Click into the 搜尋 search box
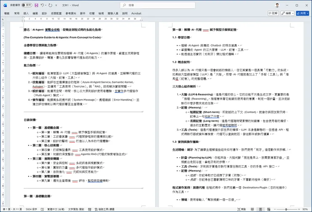Screen dimensions: 312x212 coord(158,5)
